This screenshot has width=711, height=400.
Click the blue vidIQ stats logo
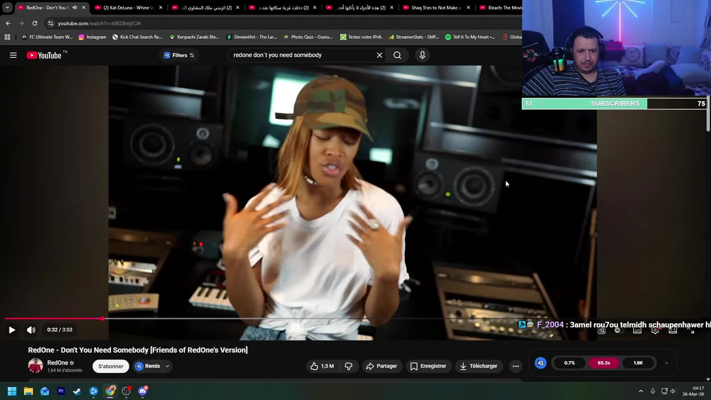[540, 363]
